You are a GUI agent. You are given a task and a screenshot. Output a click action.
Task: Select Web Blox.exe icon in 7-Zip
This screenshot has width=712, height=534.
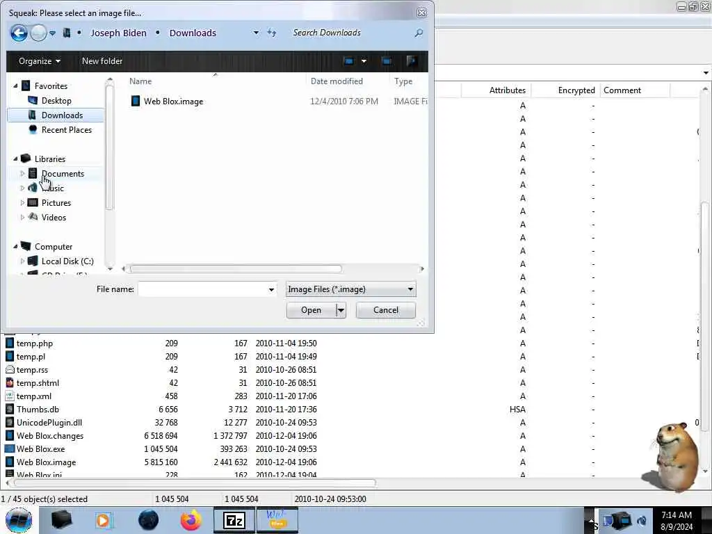click(10, 448)
